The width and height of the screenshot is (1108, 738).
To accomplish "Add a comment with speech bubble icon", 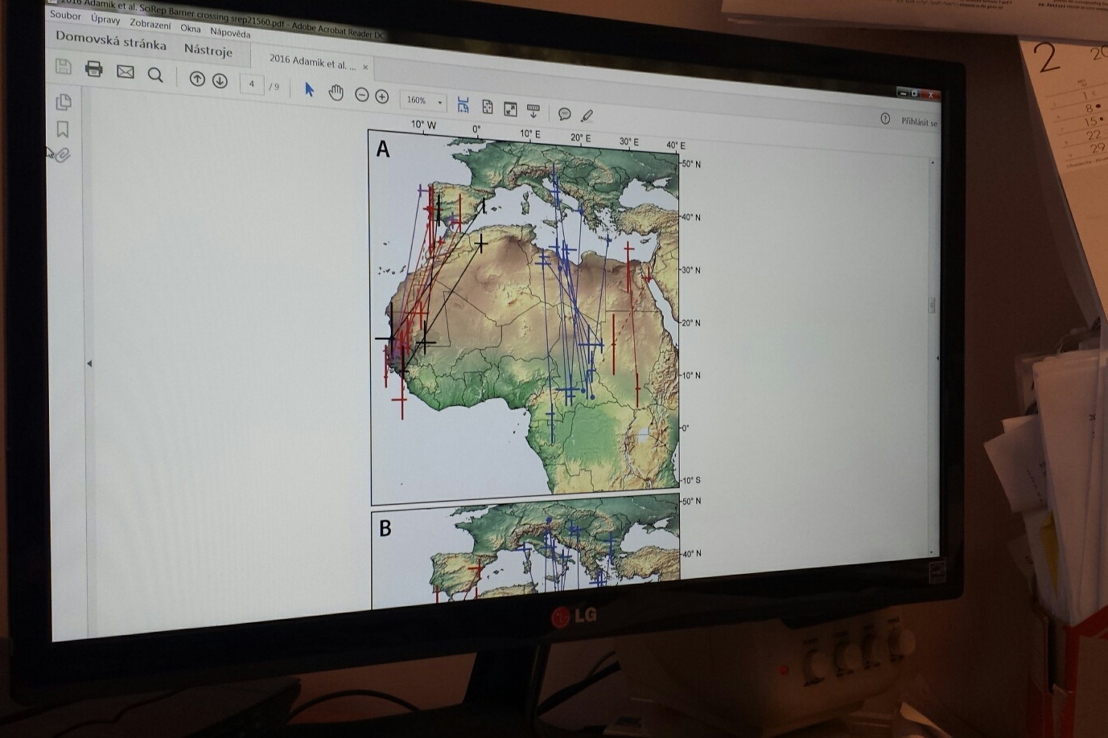I will (565, 114).
